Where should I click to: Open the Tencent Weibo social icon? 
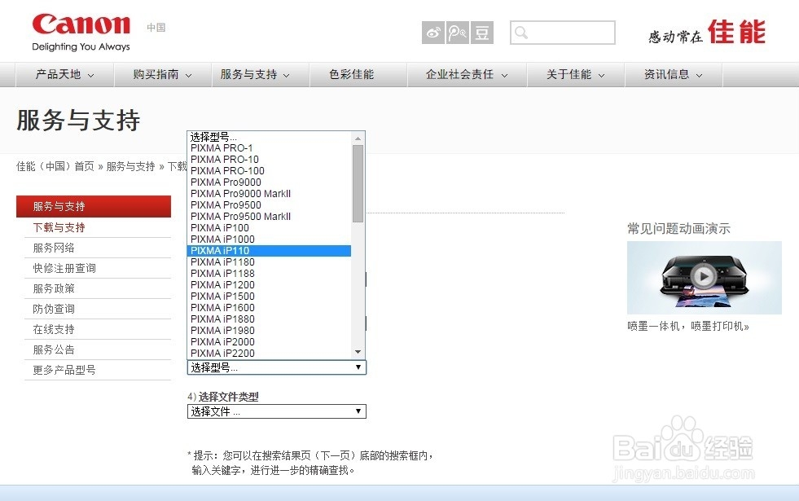(458, 33)
